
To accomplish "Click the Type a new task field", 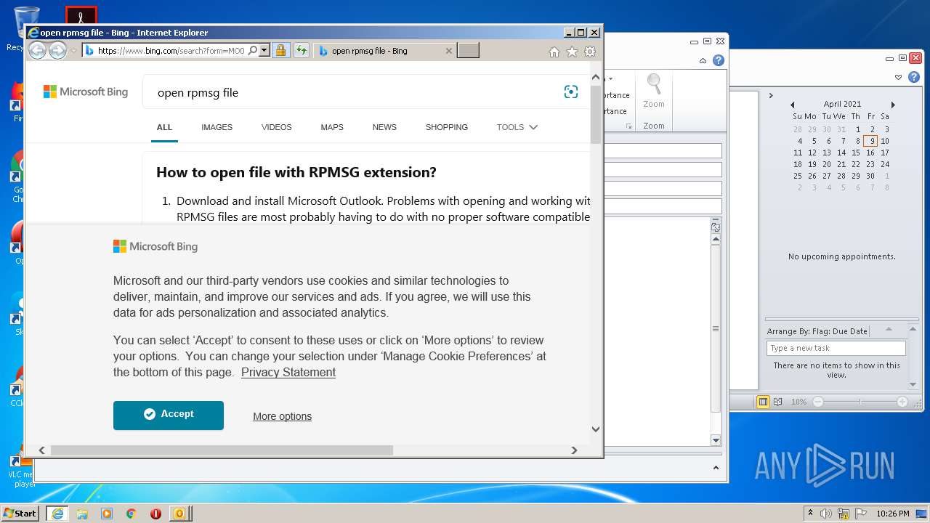I will click(x=836, y=349).
